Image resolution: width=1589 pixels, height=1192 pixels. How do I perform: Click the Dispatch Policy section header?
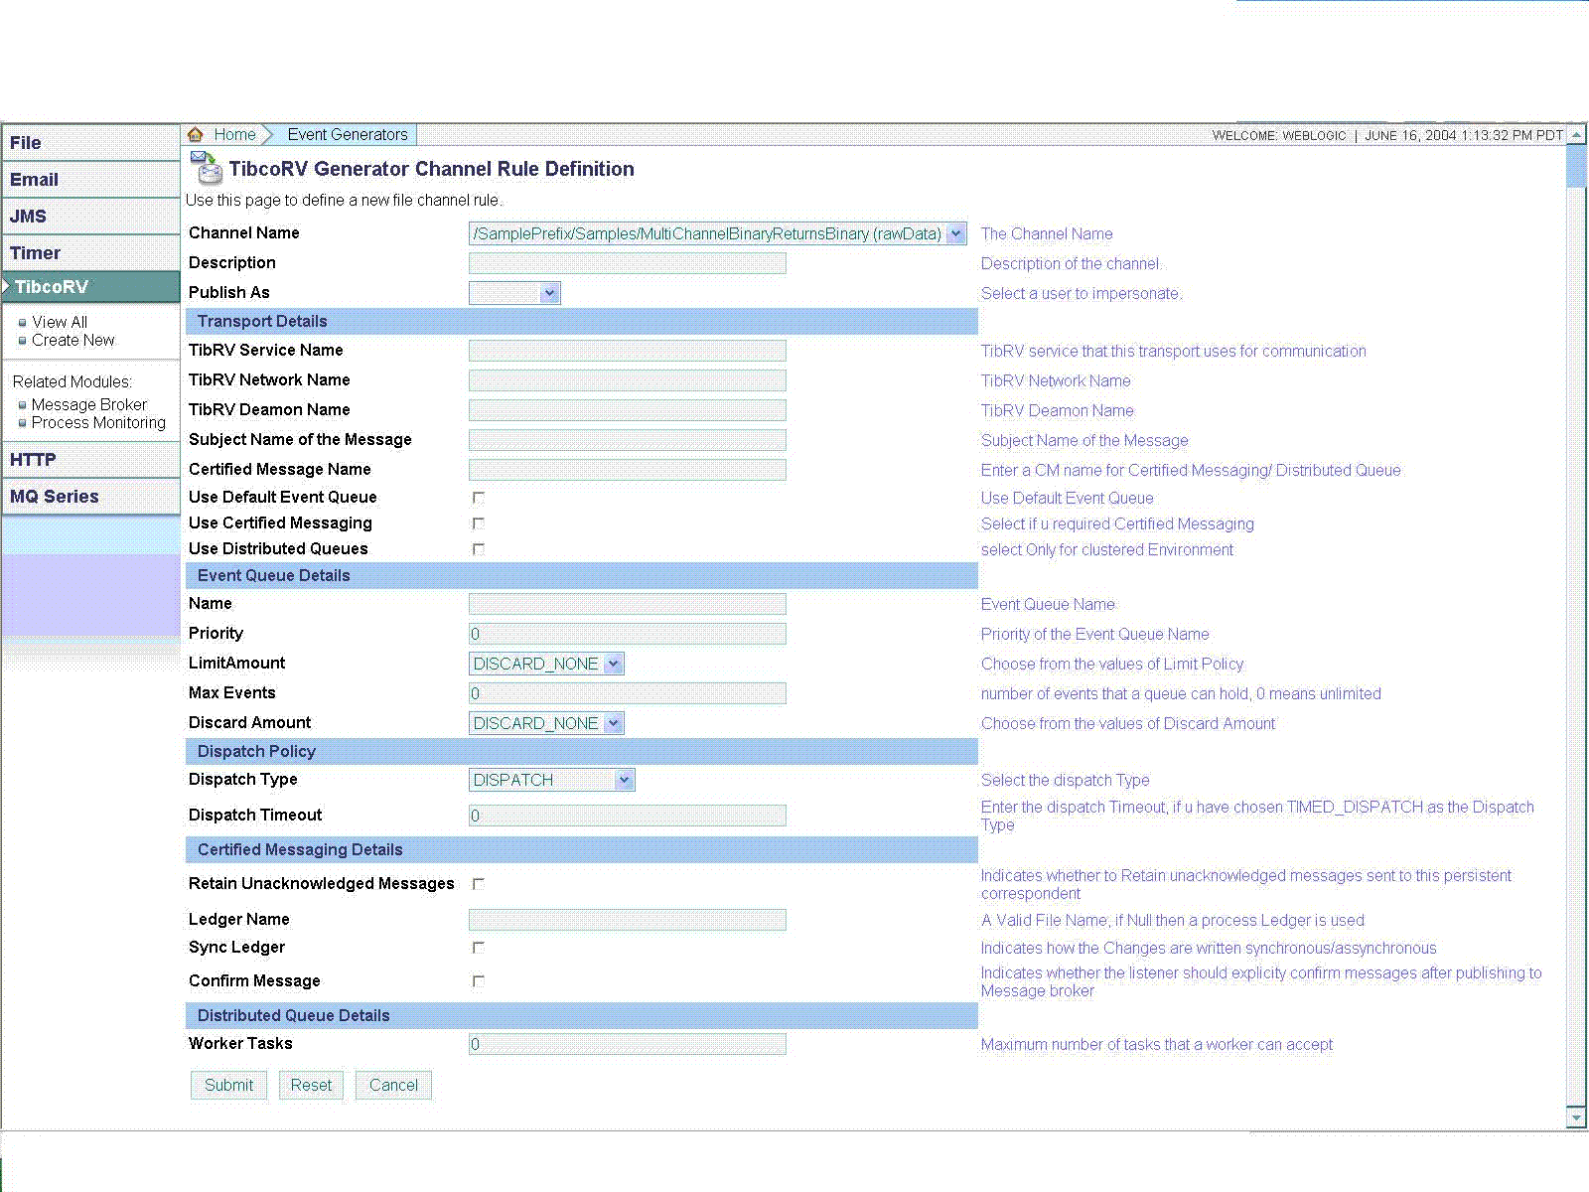pyautogui.click(x=581, y=751)
